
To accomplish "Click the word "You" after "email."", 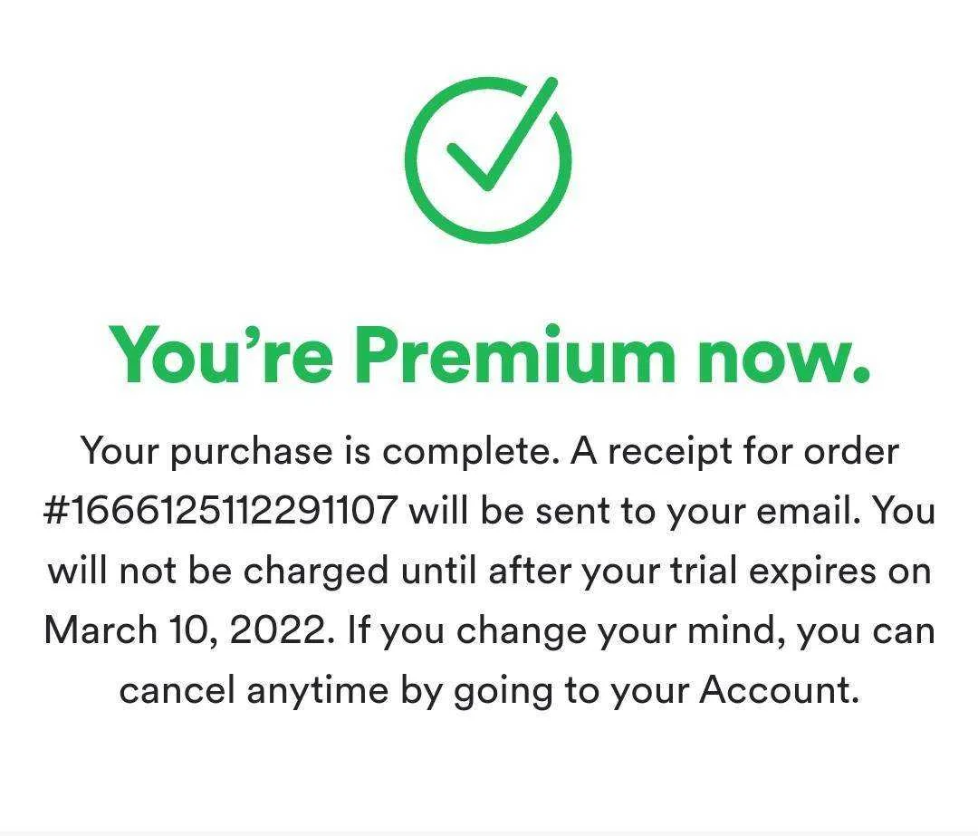I will 903,510.
